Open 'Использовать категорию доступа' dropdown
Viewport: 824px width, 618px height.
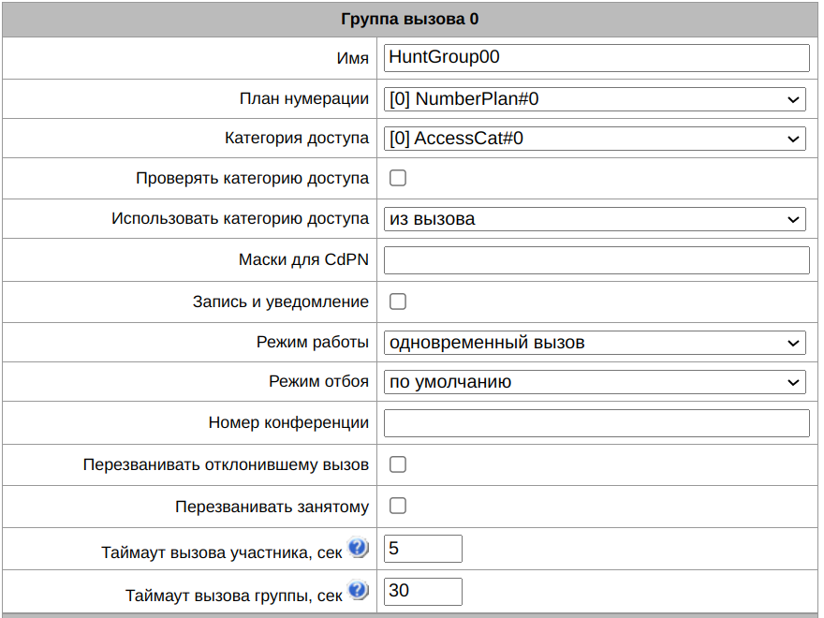pos(595,219)
